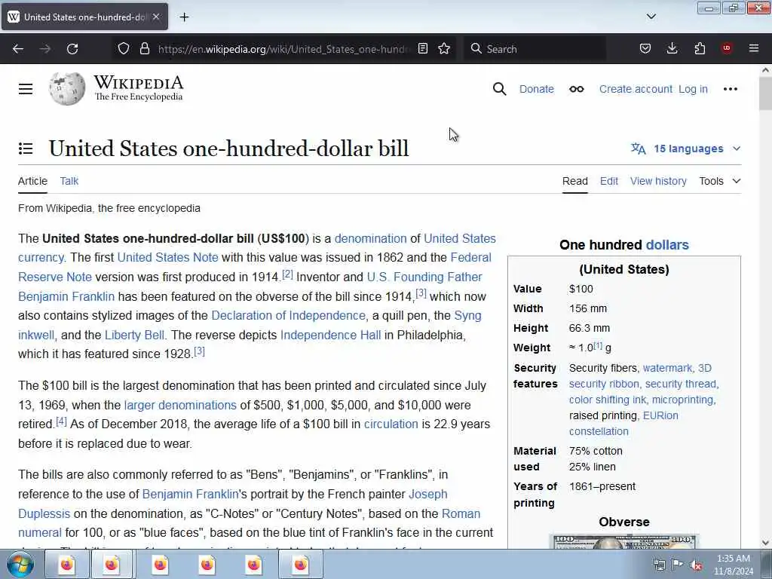Open the Firefox hamburger application menu
The width and height of the screenshot is (772, 579).
[754, 48]
